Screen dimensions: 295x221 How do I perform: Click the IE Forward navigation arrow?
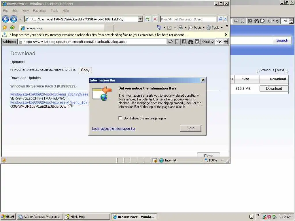(x=14, y=19)
